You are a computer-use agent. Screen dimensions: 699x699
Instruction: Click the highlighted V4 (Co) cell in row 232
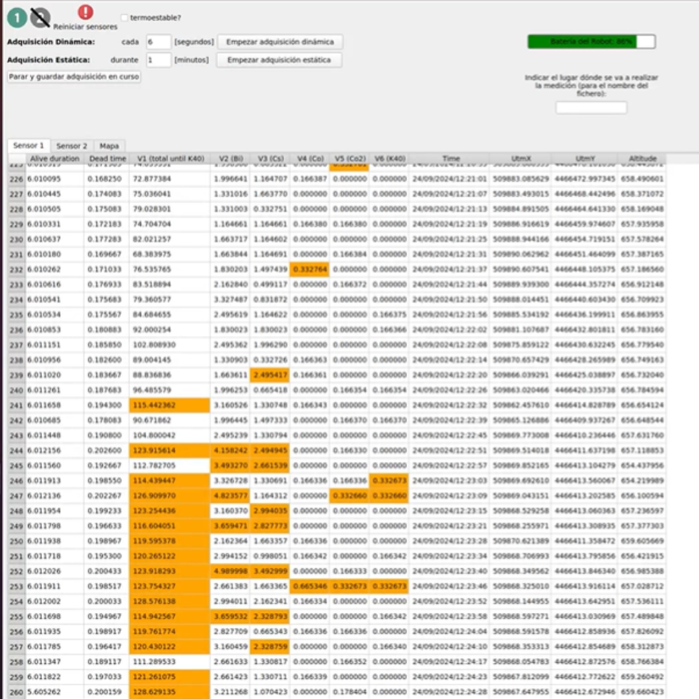[x=309, y=269]
